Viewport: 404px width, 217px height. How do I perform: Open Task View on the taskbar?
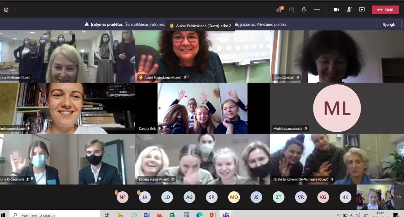107,215
